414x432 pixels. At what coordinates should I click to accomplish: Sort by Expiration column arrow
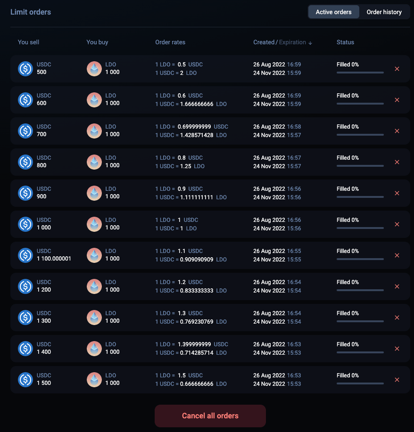[x=310, y=43]
